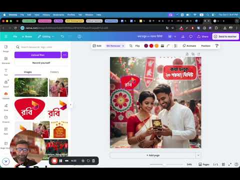Expand the Editing mode dropdown
Viewport: 240px width, 180px height.
coord(46,36)
